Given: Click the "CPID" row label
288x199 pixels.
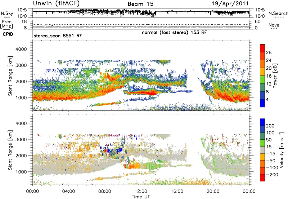Looking at the screenshot, I should (8, 34).
